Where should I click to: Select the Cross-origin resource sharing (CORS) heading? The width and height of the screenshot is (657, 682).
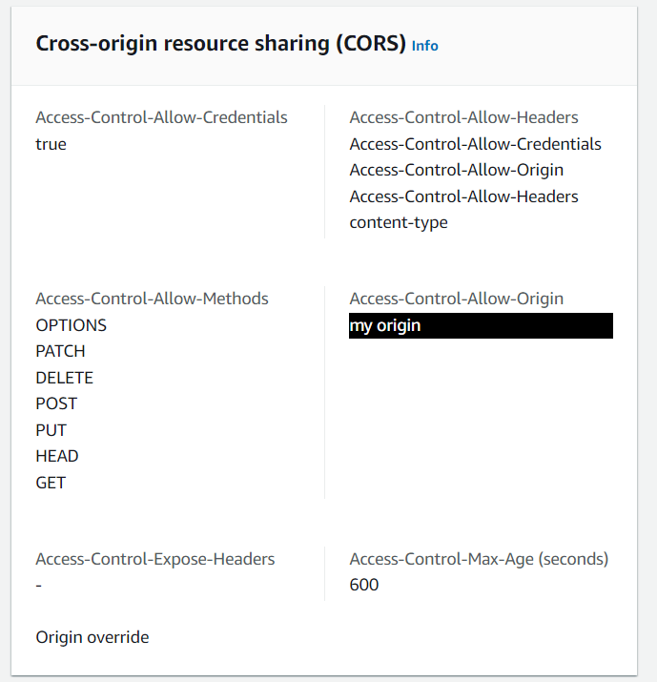tap(221, 44)
